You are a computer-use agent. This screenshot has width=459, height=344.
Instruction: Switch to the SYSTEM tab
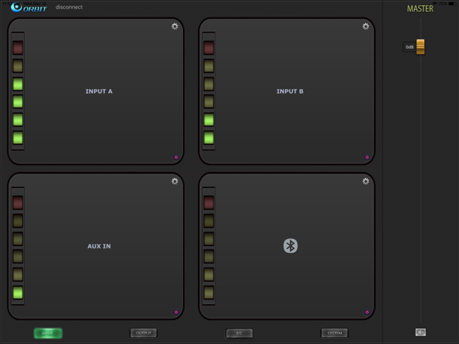(x=334, y=333)
